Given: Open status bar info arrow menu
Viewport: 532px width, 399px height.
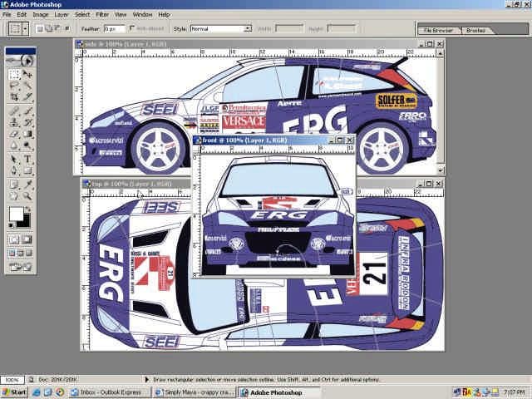Looking at the screenshot, I should 147,379.
